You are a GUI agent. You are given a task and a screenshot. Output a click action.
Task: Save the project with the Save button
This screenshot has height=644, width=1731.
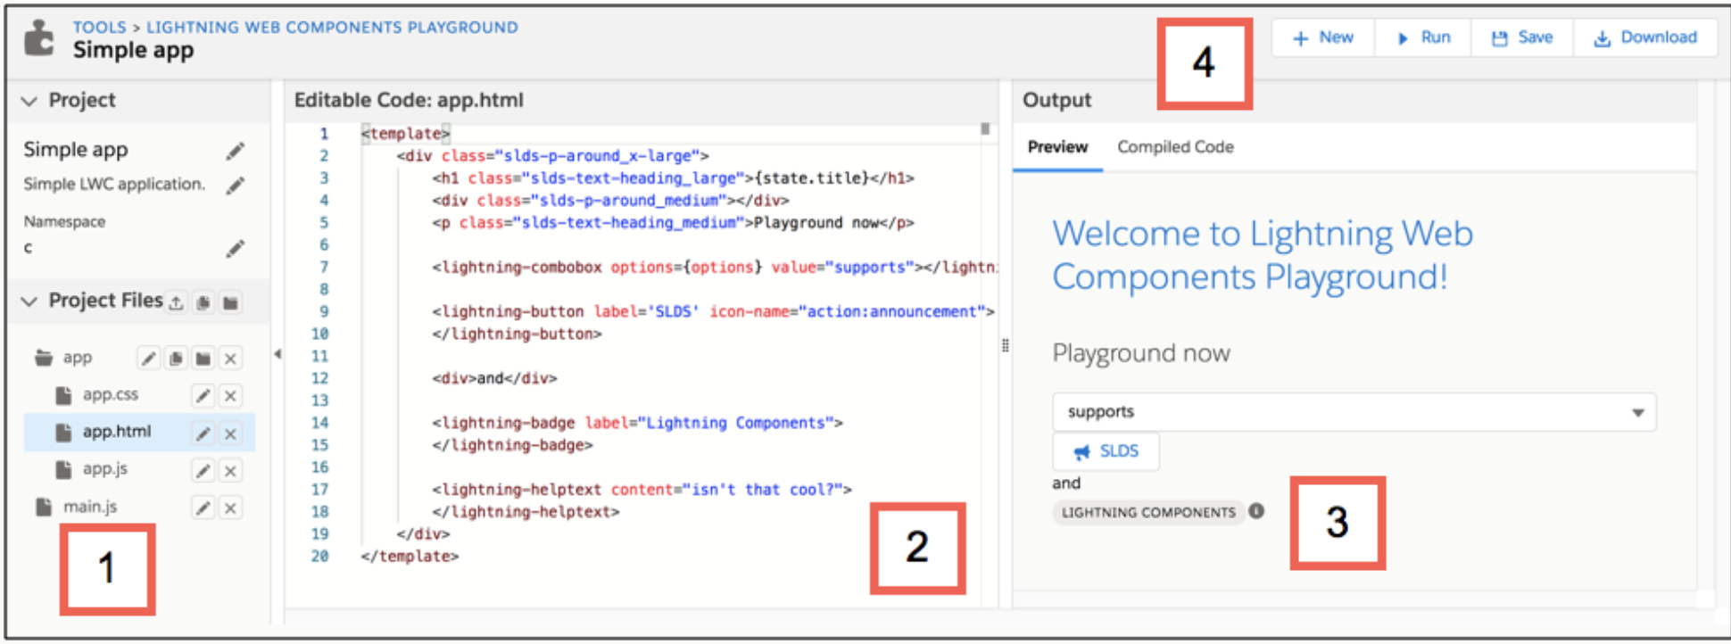(x=1522, y=37)
